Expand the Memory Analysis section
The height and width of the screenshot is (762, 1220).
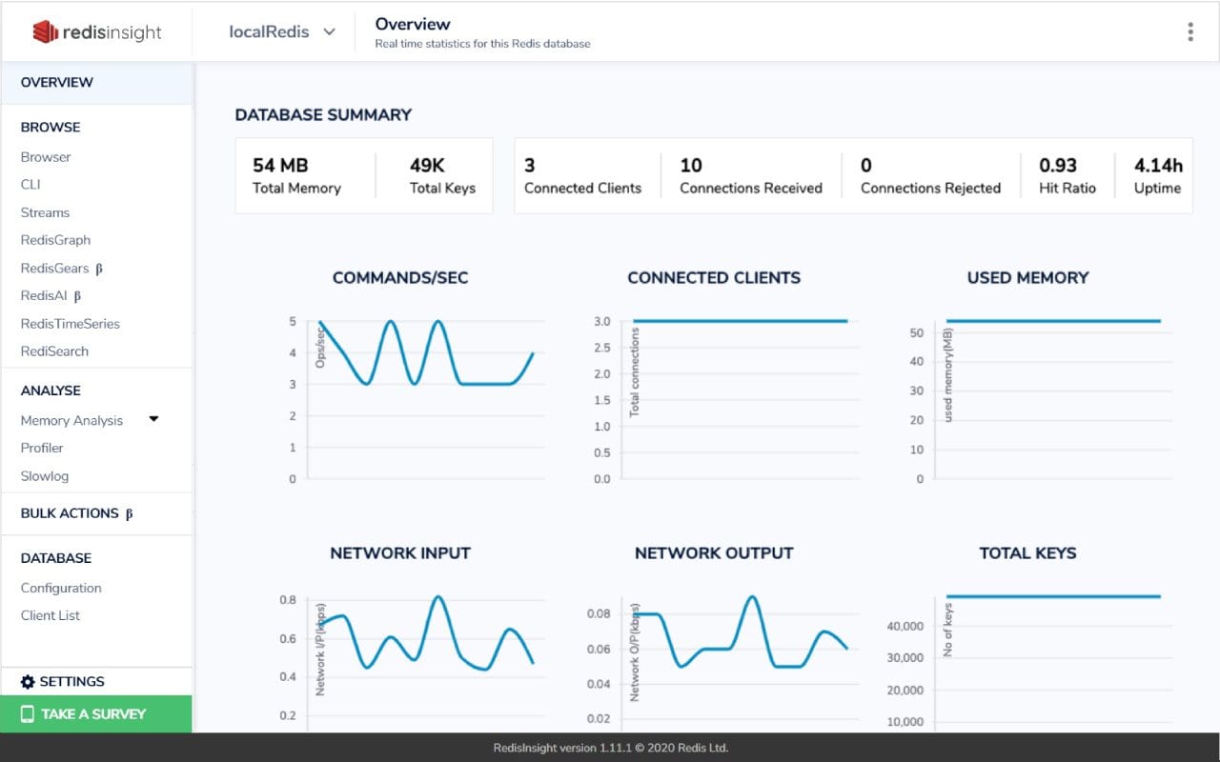point(152,419)
